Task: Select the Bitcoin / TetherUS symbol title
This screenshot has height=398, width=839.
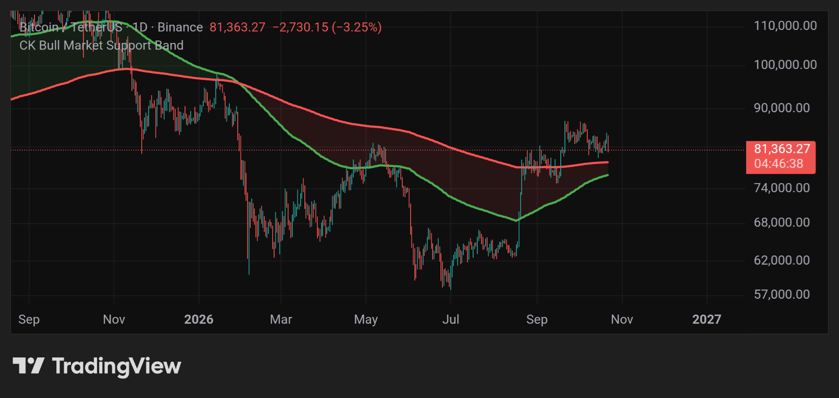Action: tap(71, 27)
